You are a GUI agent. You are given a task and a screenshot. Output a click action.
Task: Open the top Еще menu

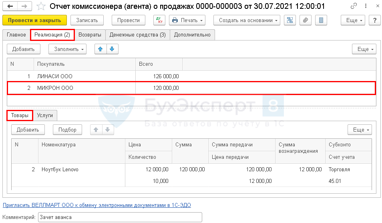click(x=354, y=20)
